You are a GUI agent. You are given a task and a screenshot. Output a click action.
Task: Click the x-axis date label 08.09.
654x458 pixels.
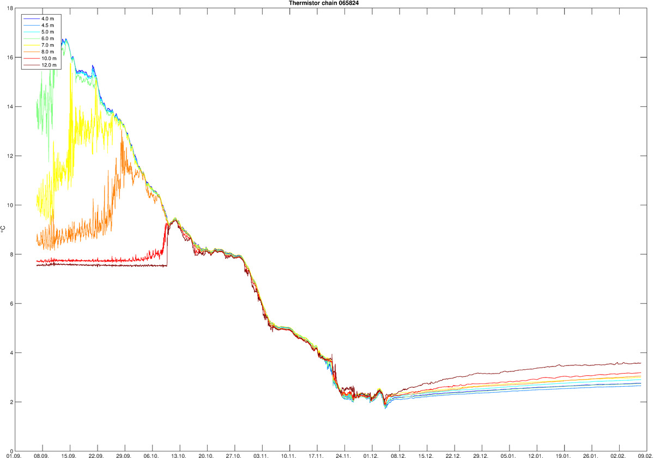[x=41, y=455]
